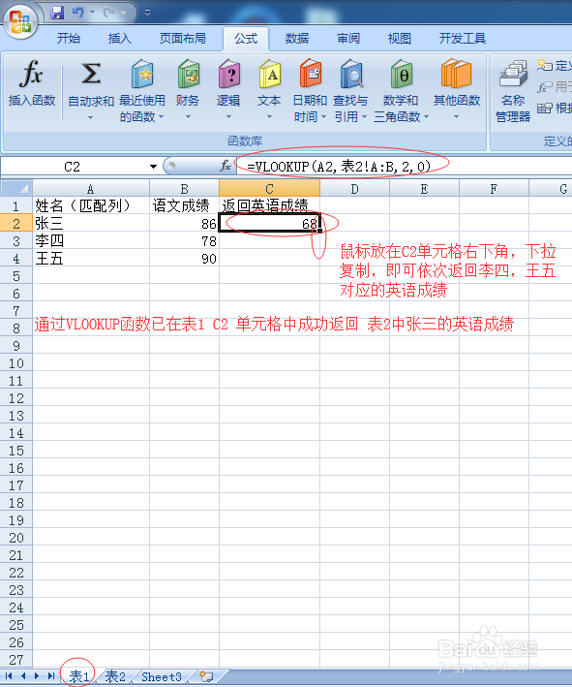Select the row 8 header

click(x=16, y=328)
